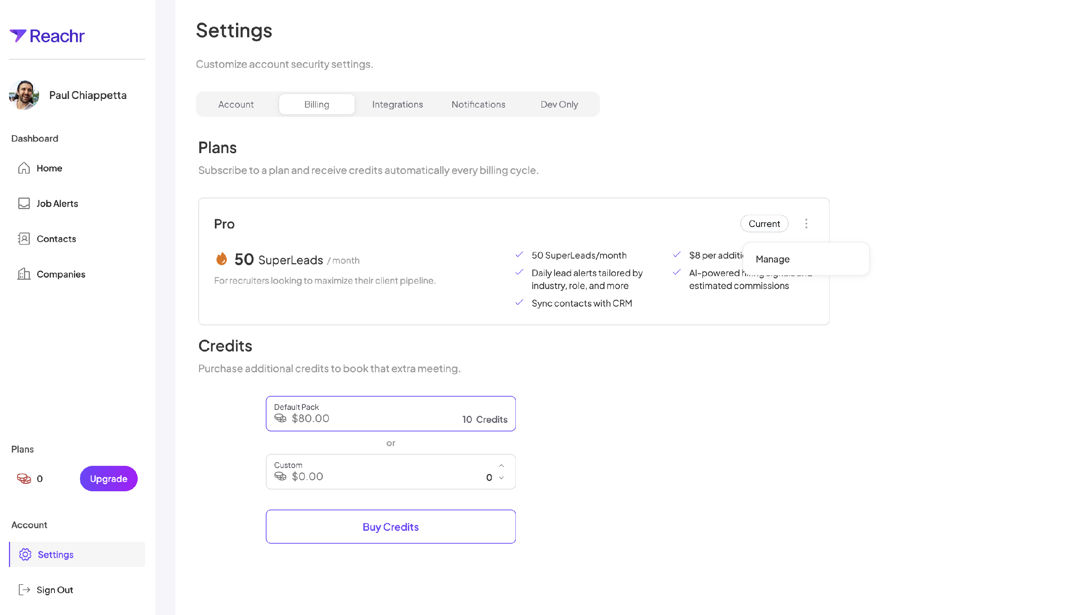Click the red credits coin icon
Image resolution: width=1076 pixels, height=615 pixels.
point(24,479)
